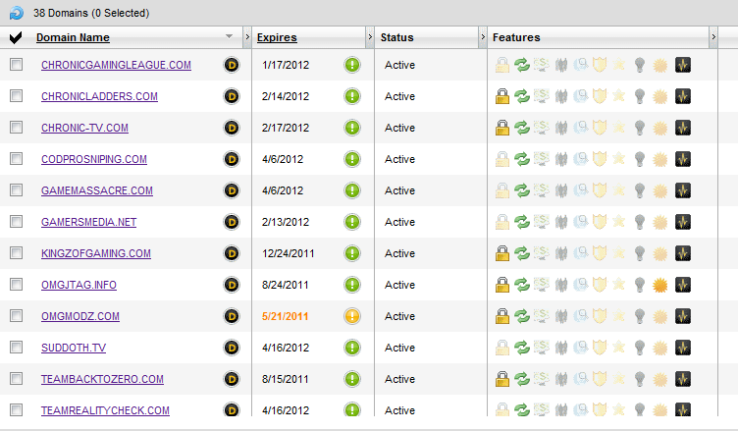Image resolution: width=738 pixels, height=431 pixels.
Task: Open the OMGJTAG.INFO domain link
Action: pyautogui.click(x=79, y=285)
